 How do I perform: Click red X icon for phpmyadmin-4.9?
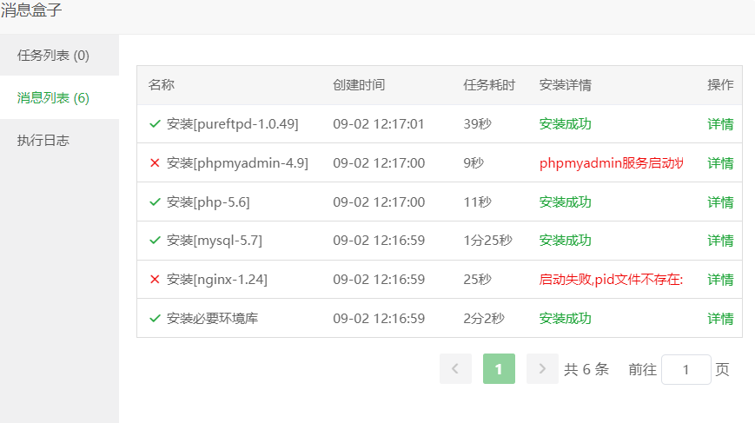click(x=155, y=163)
